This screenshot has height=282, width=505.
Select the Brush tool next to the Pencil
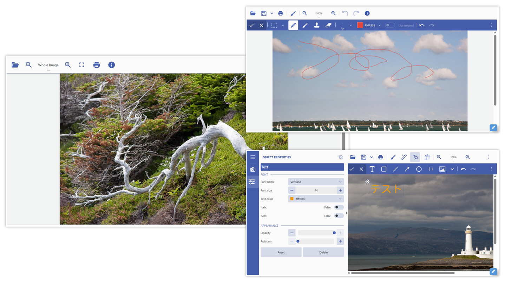pos(305,25)
